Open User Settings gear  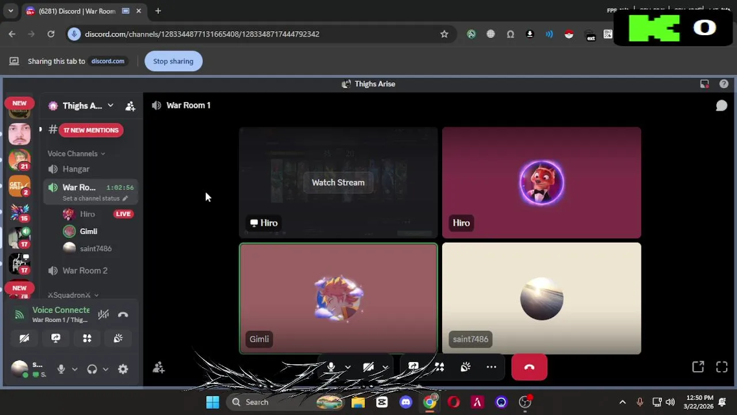point(123,369)
